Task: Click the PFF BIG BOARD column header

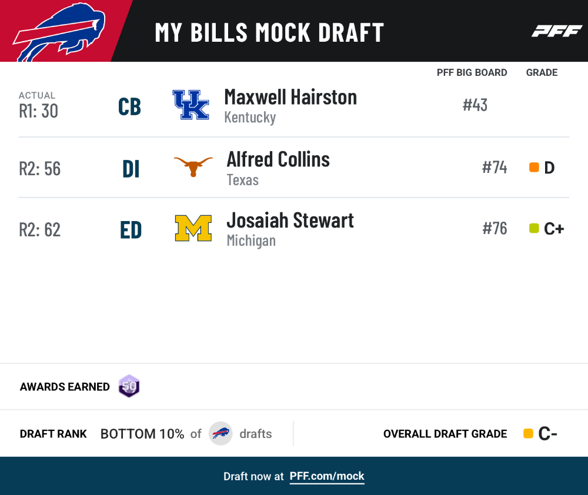Action: point(472,72)
